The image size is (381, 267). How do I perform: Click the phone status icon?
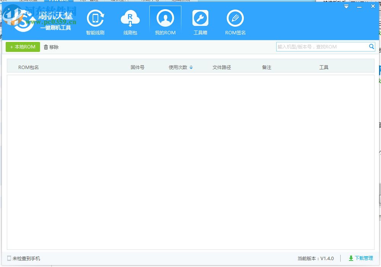click(9, 258)
